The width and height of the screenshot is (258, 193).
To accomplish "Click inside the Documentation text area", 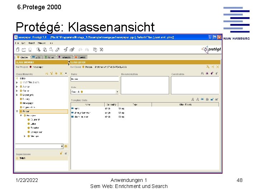I will pos(145,85).
